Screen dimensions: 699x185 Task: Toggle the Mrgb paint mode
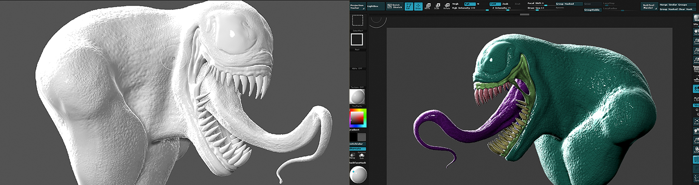coord(455,4)
